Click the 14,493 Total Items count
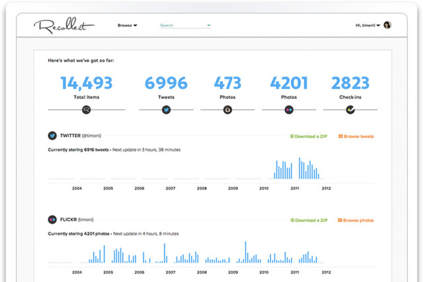 (x=87, y=83)
